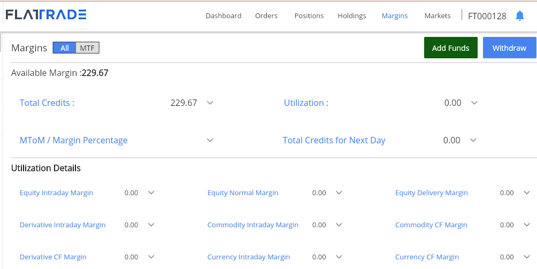Click the Add Funds button
Viewport: 537px width, 269px height.
click(451, 48)
